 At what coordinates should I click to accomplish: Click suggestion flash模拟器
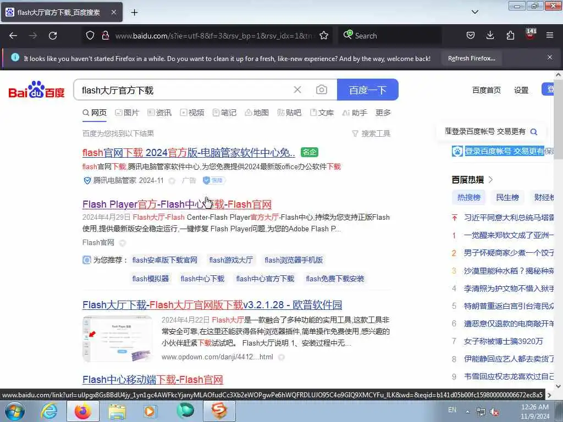151,279
